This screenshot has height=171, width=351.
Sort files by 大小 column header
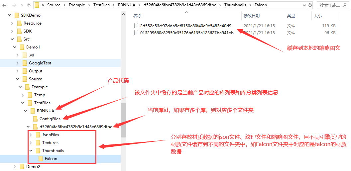pos(316,16)
